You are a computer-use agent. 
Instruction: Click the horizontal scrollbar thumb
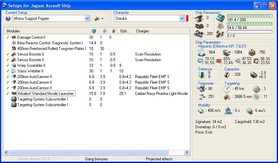coord(89,152)
